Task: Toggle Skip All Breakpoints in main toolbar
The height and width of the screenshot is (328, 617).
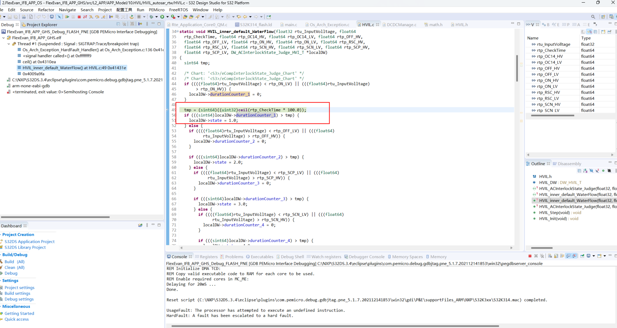Action: (x=59, y=17)
